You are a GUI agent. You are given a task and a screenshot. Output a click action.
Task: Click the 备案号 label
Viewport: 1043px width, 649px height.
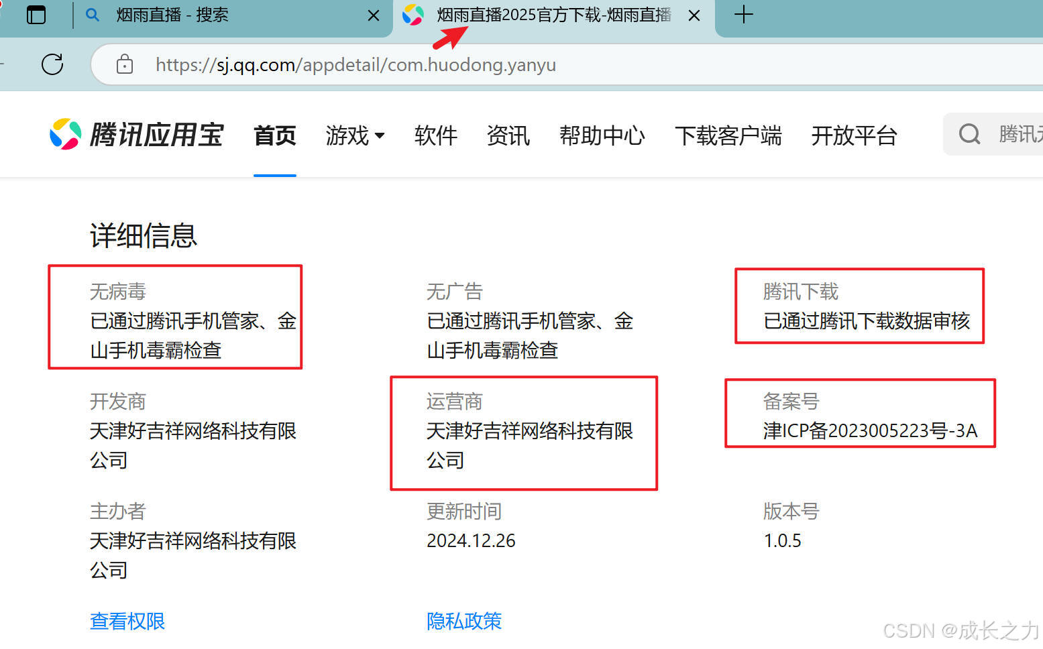pos(791,402)
